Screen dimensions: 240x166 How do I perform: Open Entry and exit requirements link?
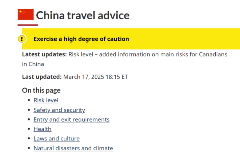[x=72, y=119]
